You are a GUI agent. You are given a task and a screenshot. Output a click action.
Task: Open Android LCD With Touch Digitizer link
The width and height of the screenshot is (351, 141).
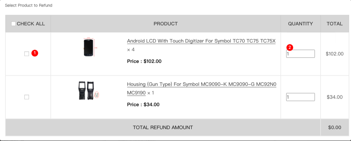(x=201, y=41)
